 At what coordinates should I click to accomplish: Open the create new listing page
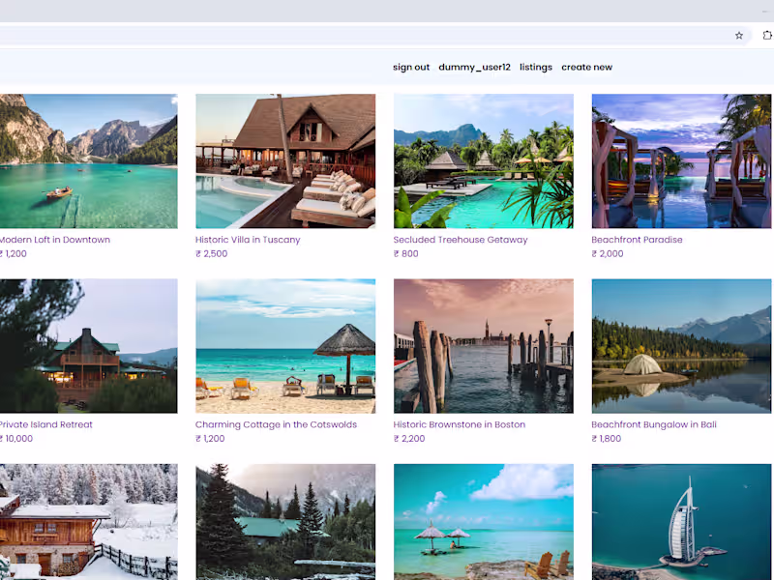586,67
